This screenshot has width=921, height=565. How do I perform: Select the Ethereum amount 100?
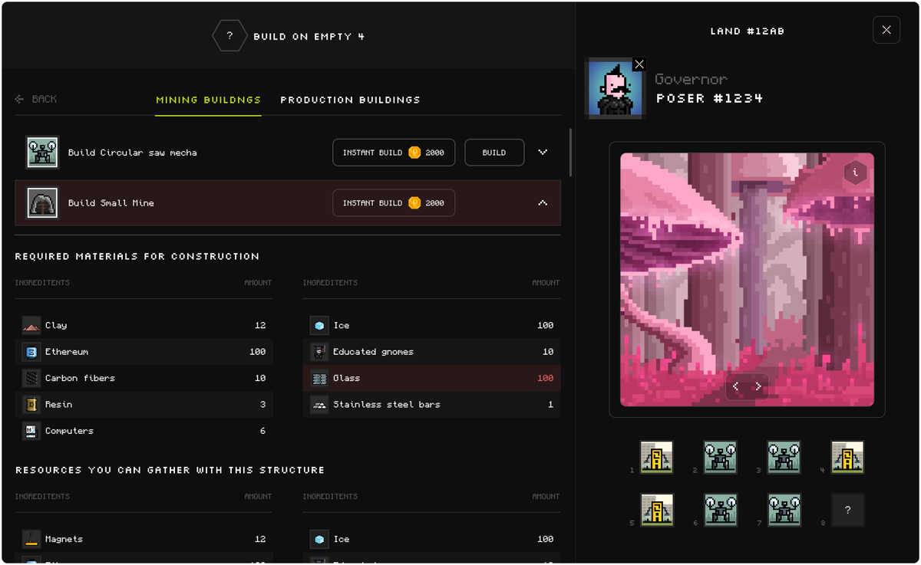coord(257,352)
